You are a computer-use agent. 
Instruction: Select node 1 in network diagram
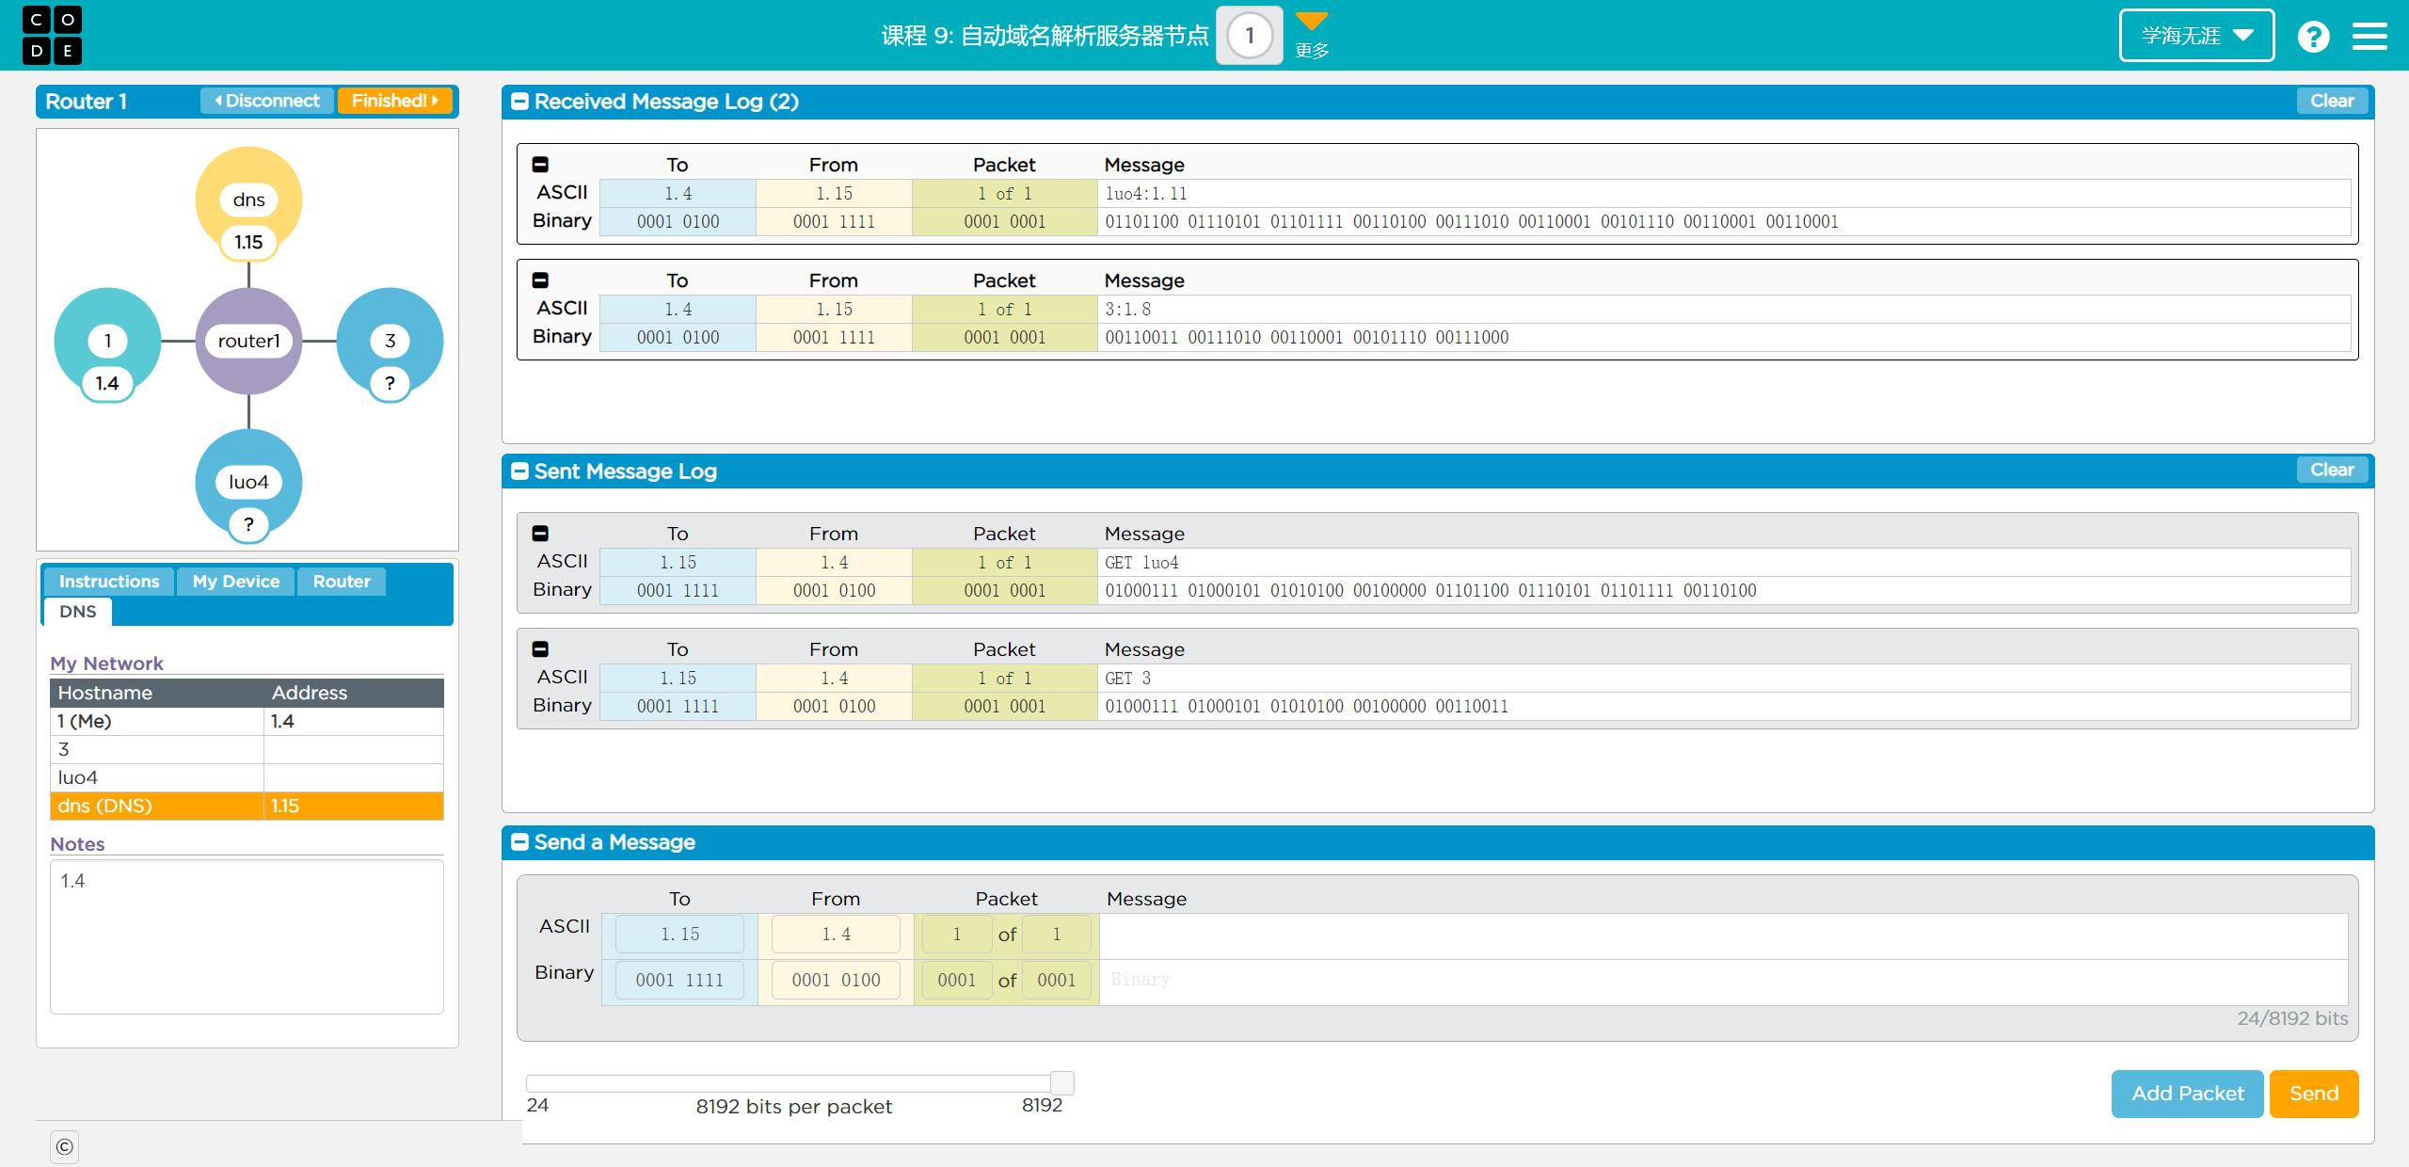pos(107,341)
